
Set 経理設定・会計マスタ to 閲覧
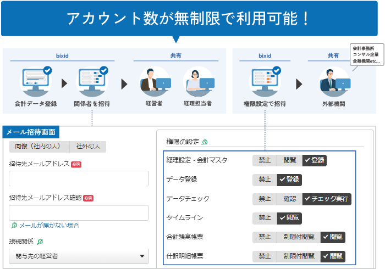pos(290,160)
